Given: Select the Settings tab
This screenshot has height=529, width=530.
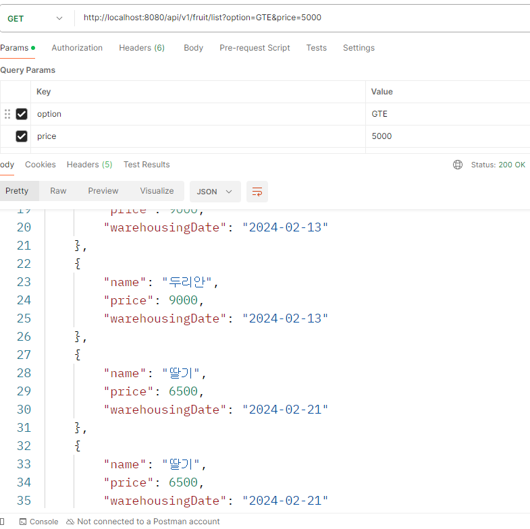Looking at the screenshot, I should [x=359, y=48].
